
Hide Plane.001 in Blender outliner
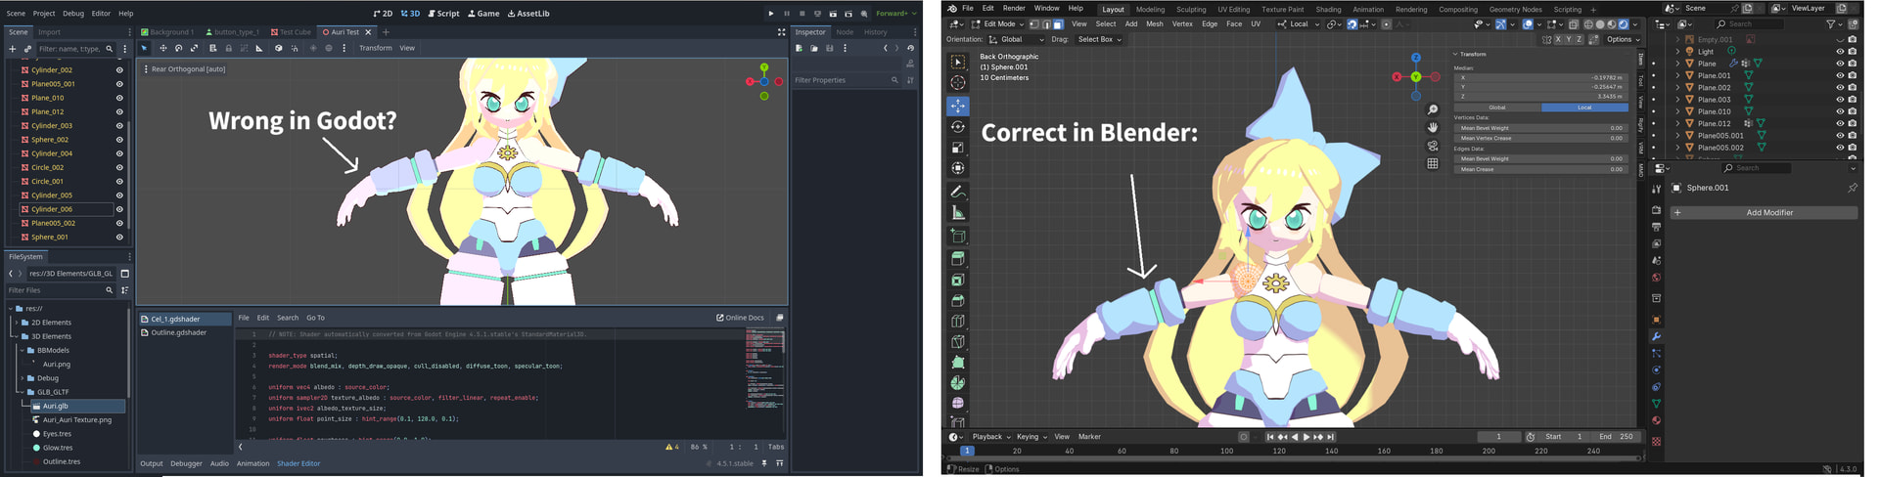click(x=1840, y=75)
